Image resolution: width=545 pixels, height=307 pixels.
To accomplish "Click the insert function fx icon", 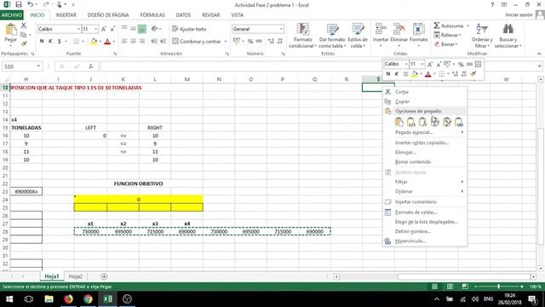I will [91, 67].
